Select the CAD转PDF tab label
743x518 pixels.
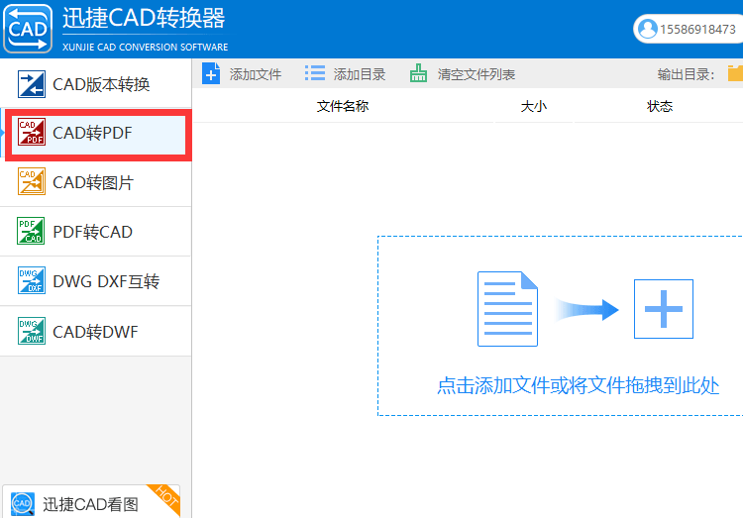(92, 133)
